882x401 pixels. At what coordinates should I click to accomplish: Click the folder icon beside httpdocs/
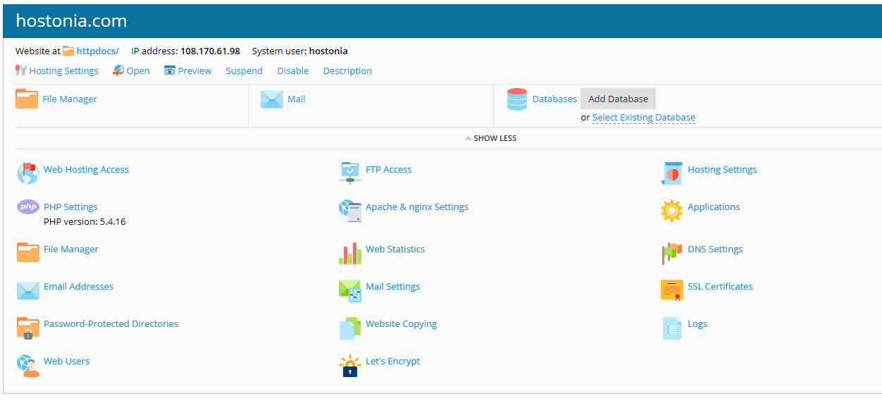(x=68, y=51)
